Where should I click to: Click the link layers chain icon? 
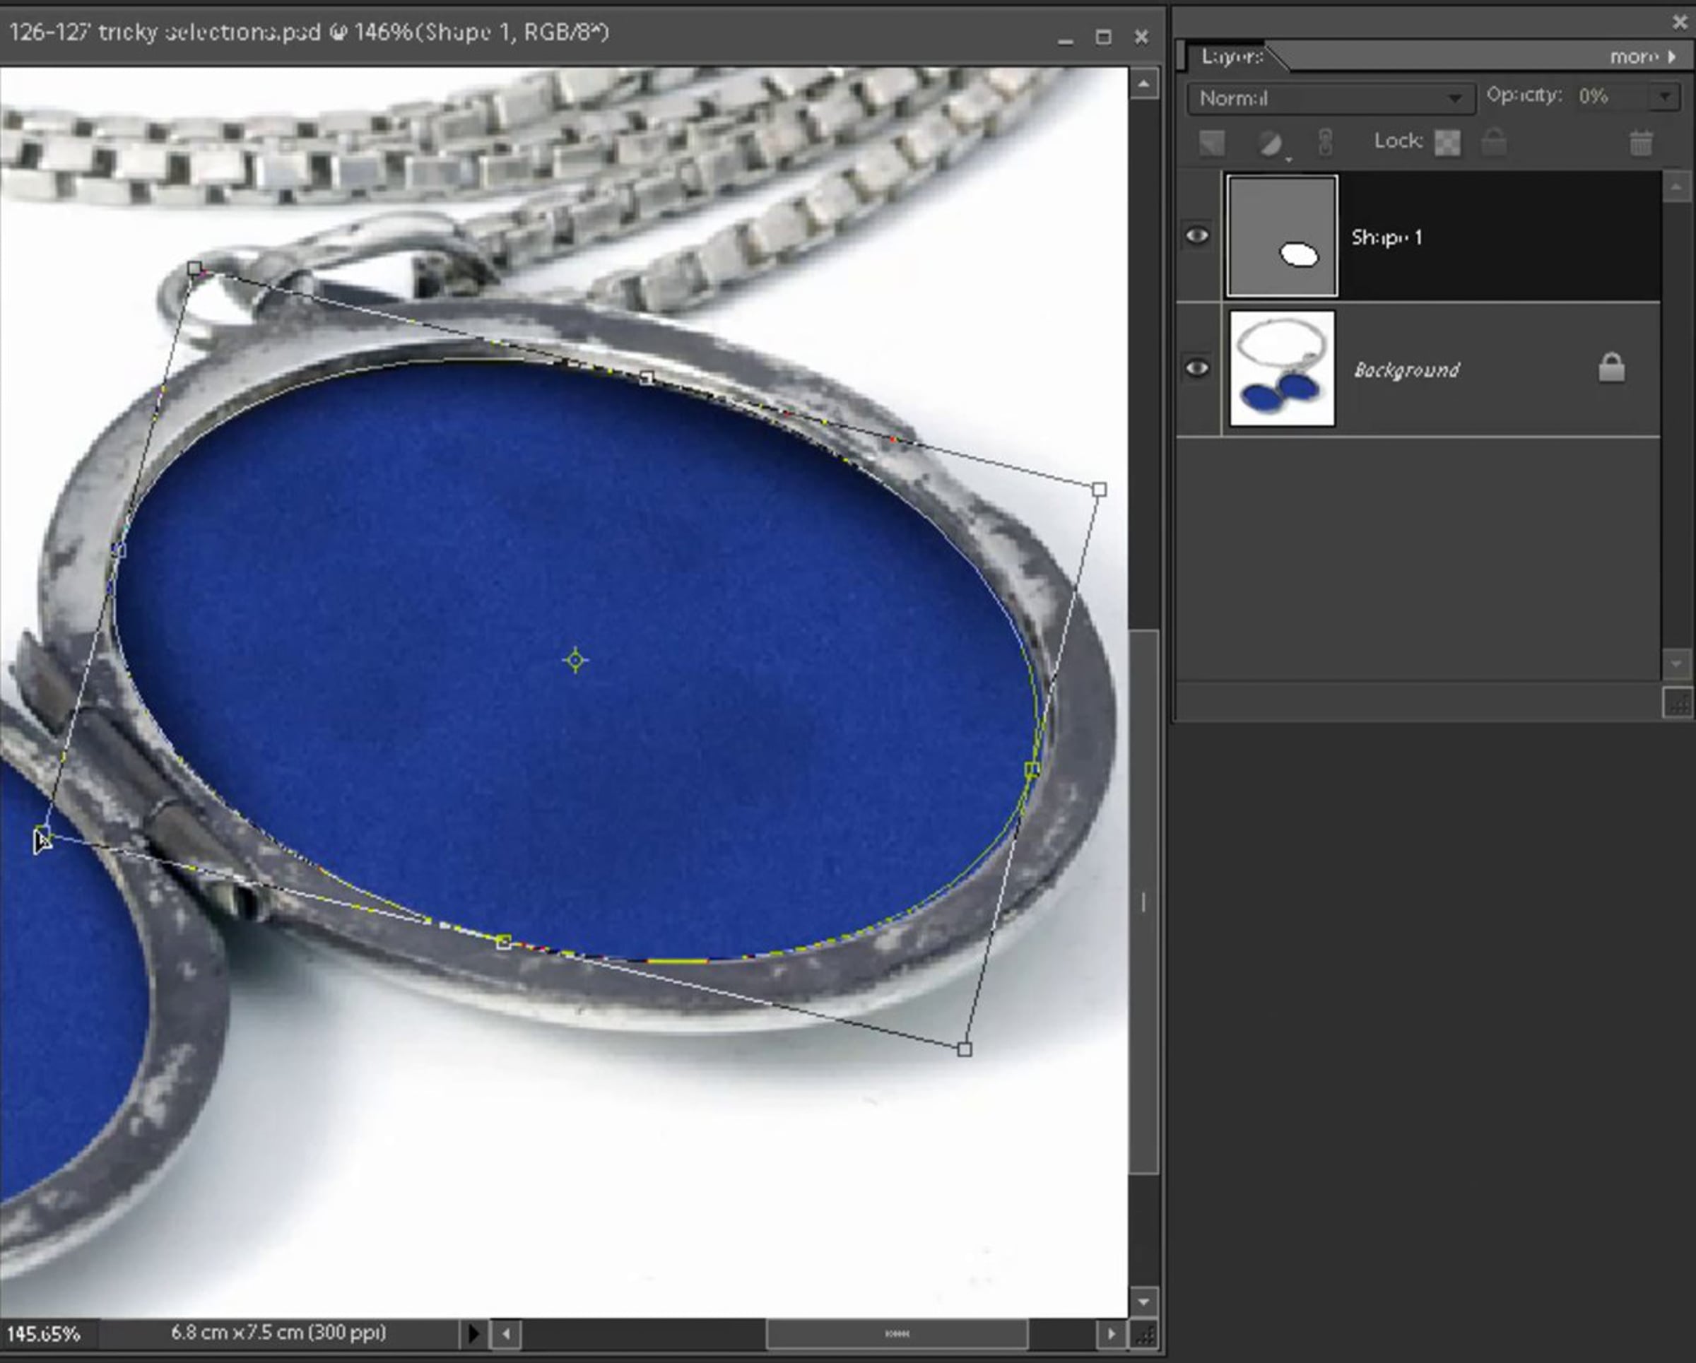coord(1326,142)
